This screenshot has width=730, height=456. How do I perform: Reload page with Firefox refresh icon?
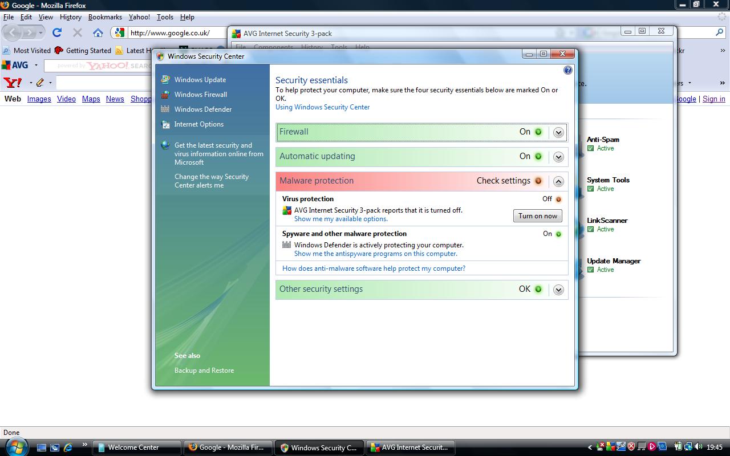[x=57, y=32]
